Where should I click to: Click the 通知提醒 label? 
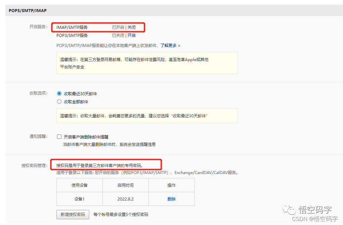point(38,136)
